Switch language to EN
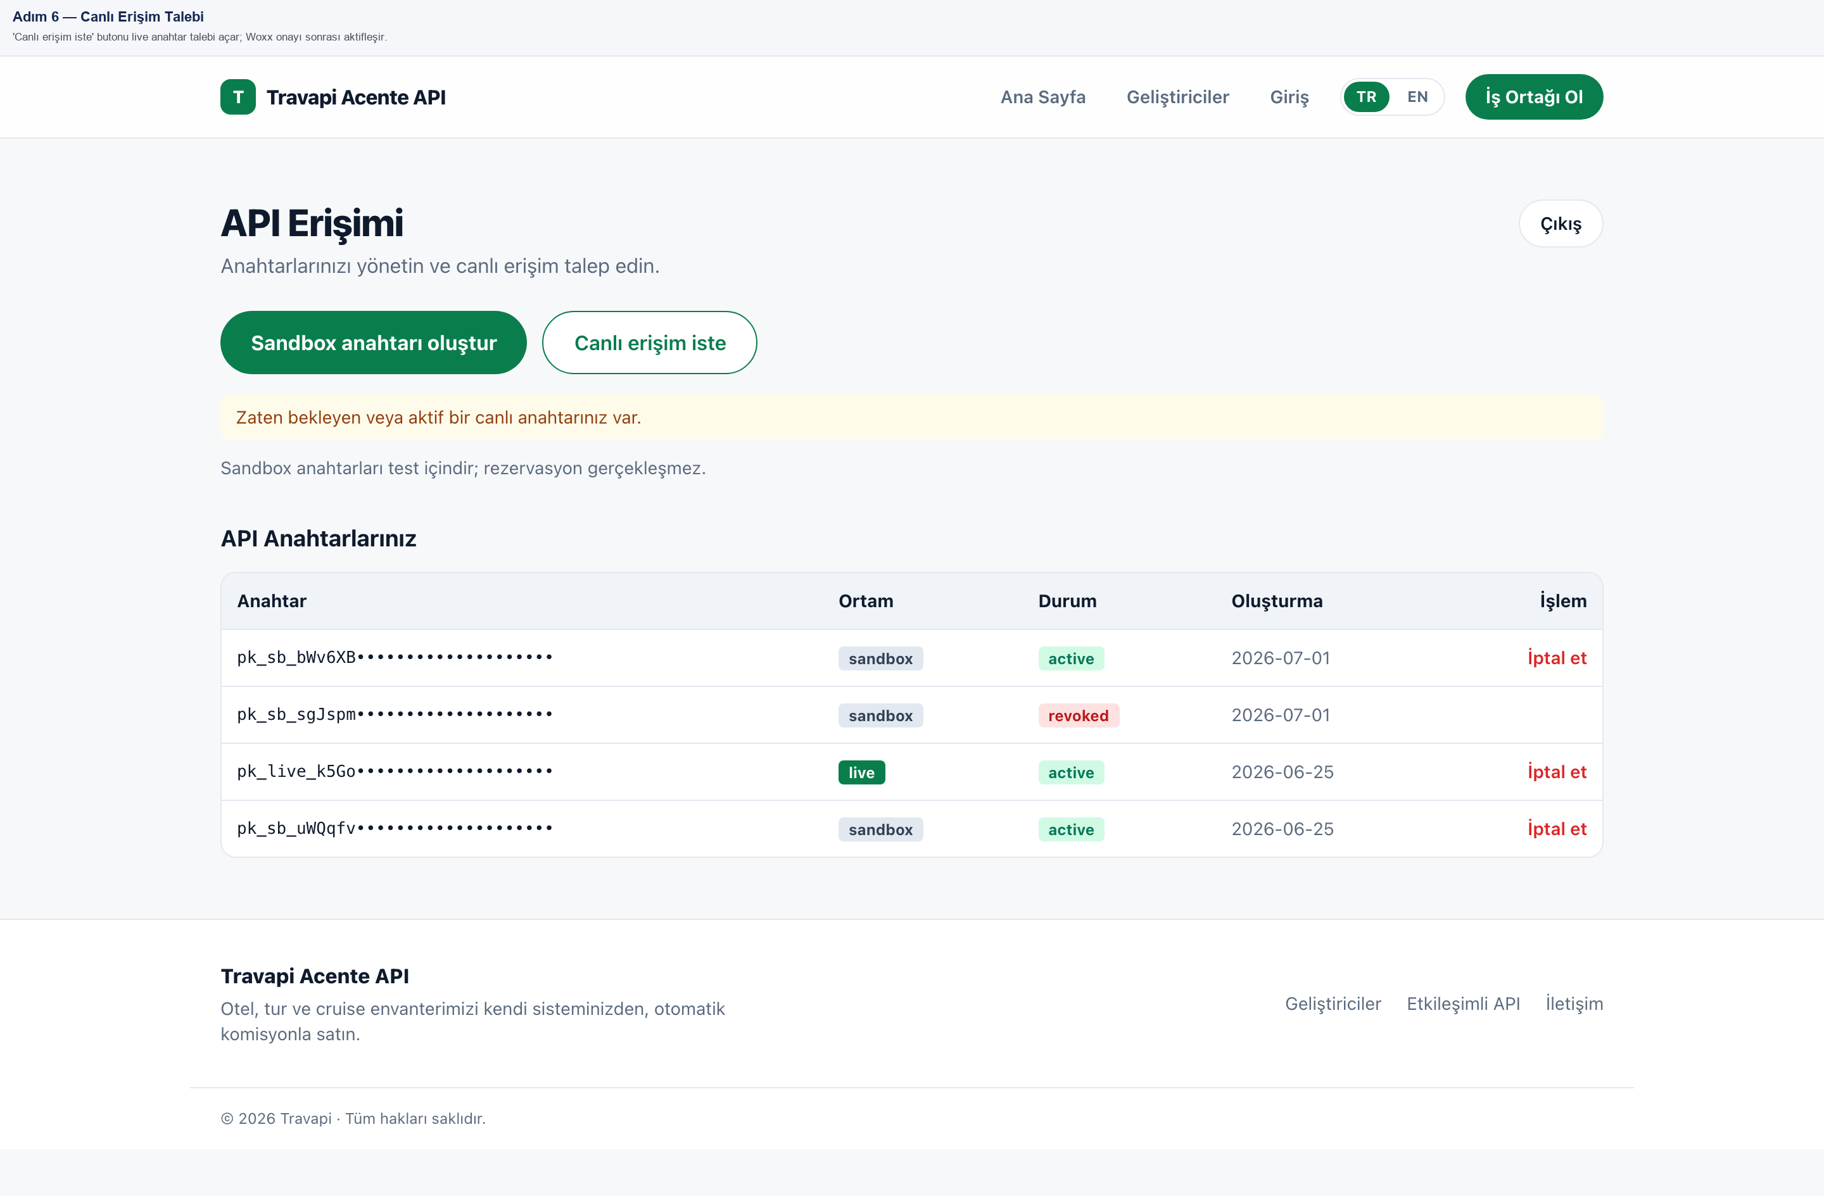 (1417, 98)
